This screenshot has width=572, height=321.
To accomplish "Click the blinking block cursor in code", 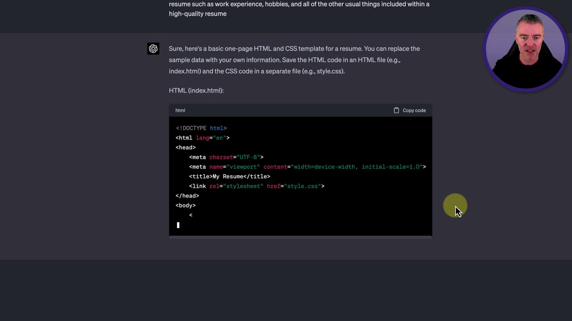I will (178, 225).
